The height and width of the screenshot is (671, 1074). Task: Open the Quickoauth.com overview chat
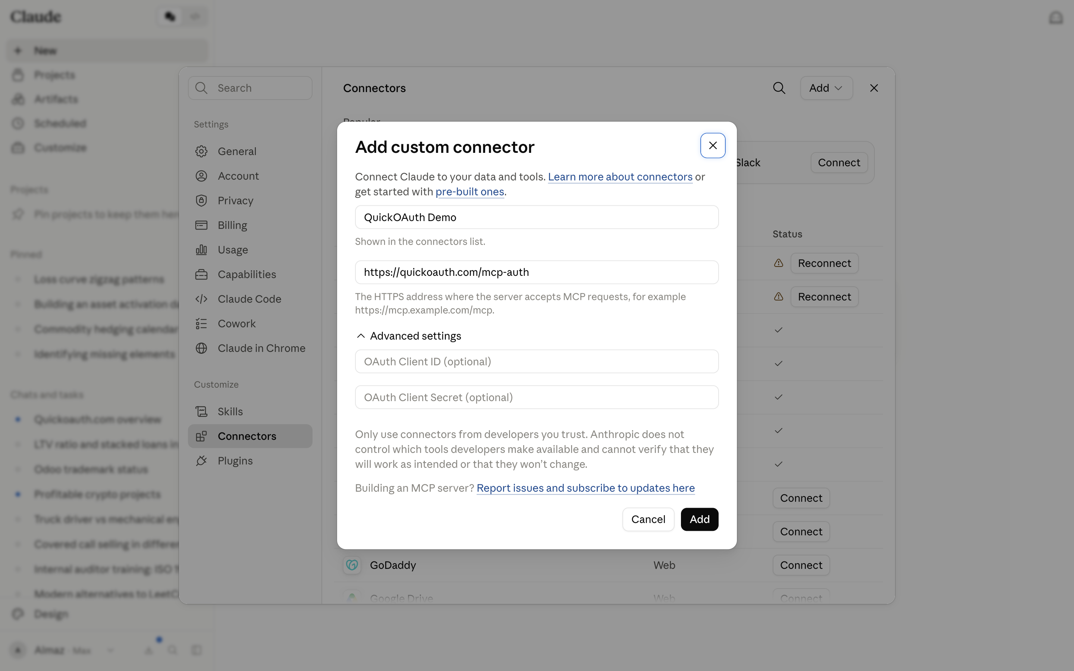point(98,419)
